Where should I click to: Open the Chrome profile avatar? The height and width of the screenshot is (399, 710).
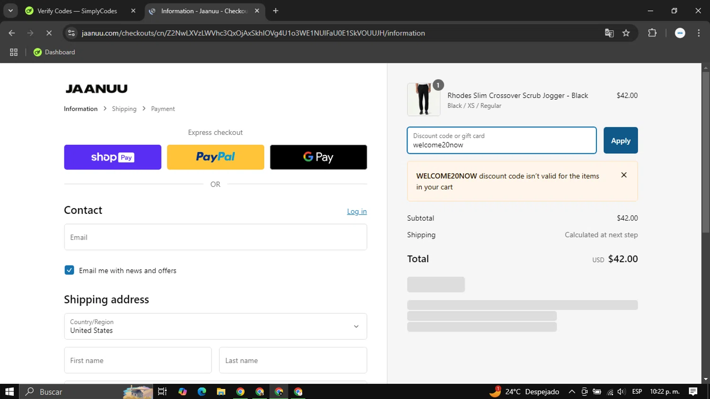[x=680, y=33]
